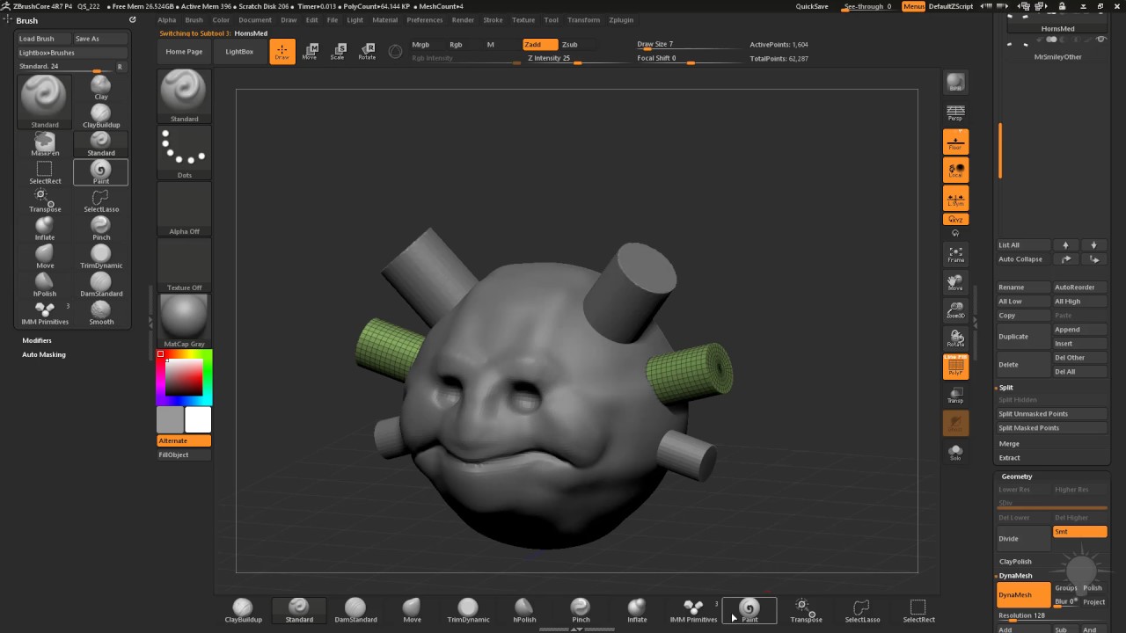Click the FillObject button
1126x633 pixels.
pos(184,455)
